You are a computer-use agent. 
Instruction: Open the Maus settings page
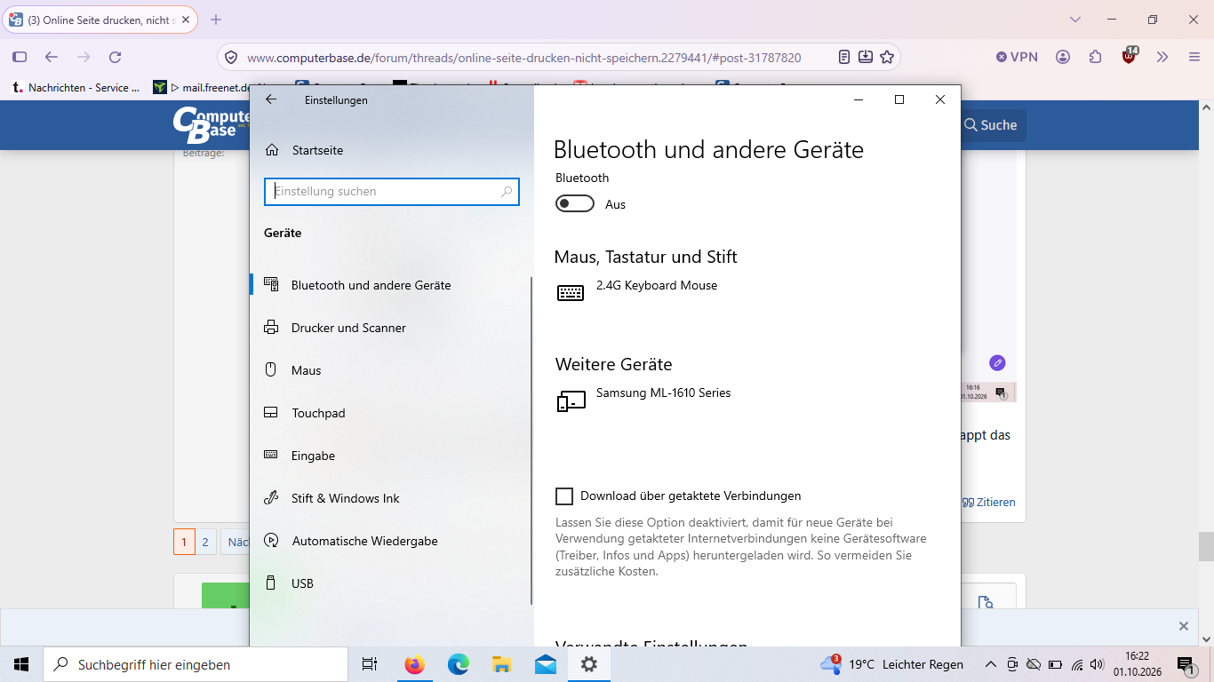point(391,370)
